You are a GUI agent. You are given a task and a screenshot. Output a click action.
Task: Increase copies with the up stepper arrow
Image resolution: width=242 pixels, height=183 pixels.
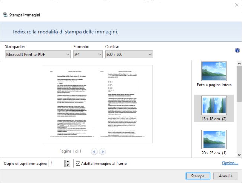(x=67, y=161)
